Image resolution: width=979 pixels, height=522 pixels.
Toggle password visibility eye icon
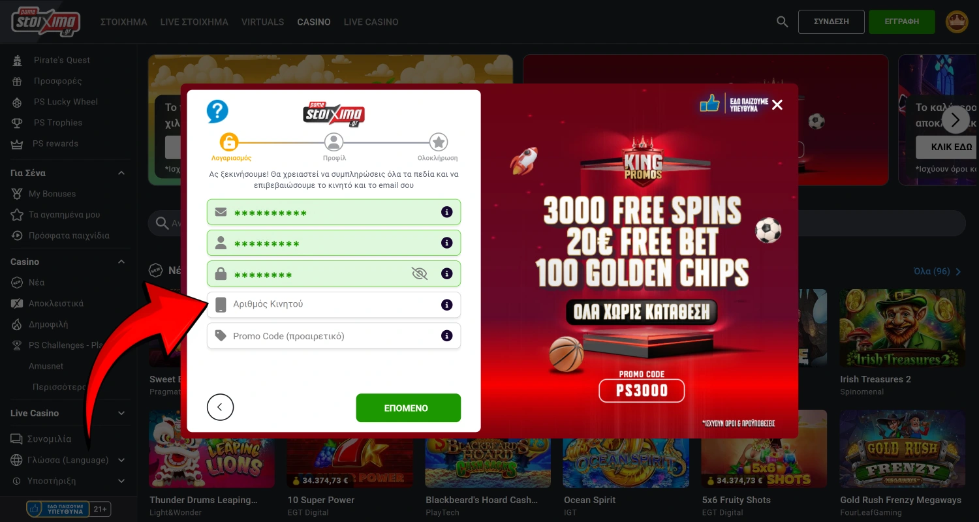click(x=420, y=274)
